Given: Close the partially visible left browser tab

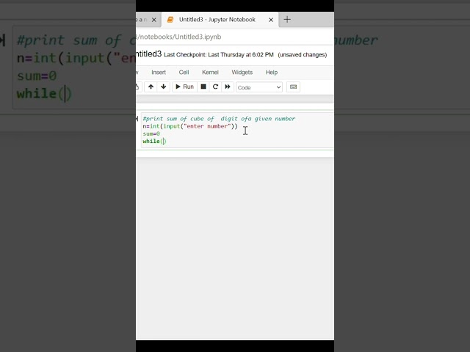Looking at the screenshot, I should pyautogui.click(x=153, y=20).
